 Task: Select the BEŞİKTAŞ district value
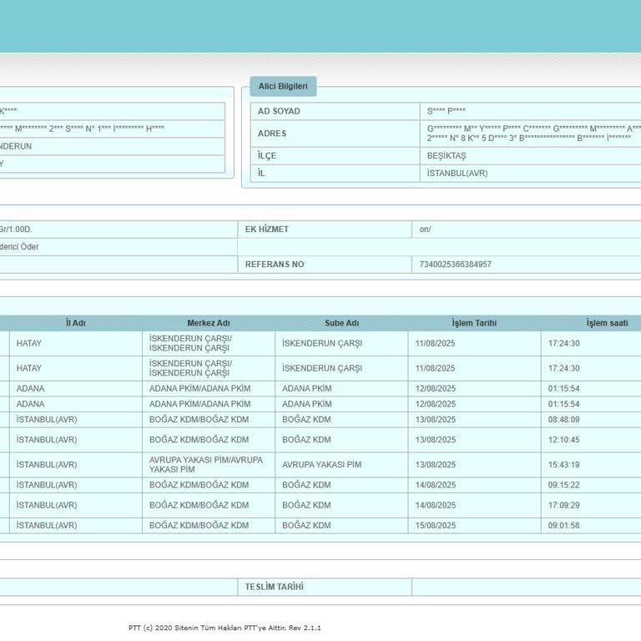click(x=447, y=156)
